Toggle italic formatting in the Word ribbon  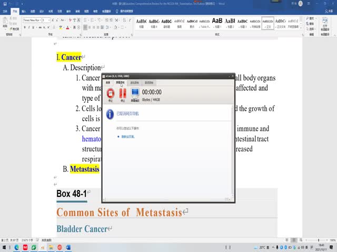[29, 26]
